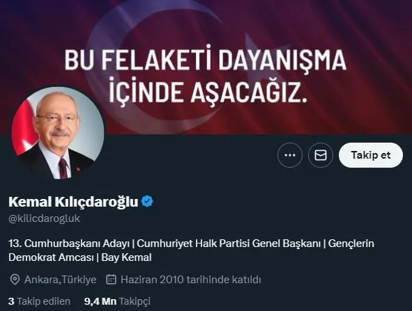Open the 9,4 Mn Takipçi list
The width and height of the screenshot is (412, 311).
117,301
